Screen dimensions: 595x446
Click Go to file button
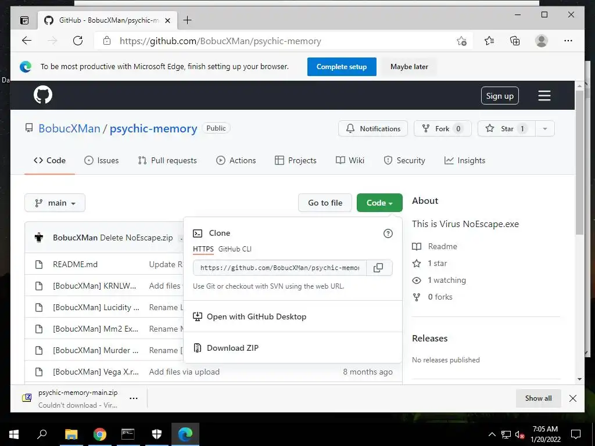(325, 203)
